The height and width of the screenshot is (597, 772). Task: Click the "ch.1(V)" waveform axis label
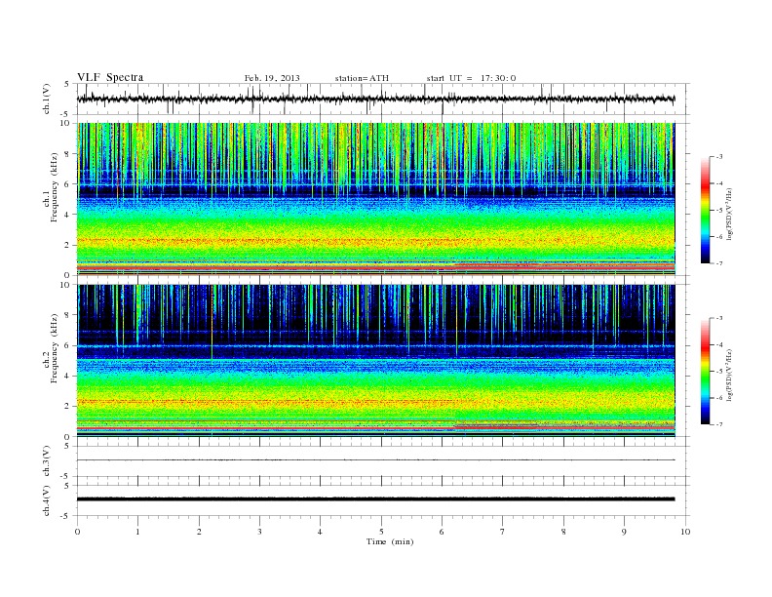pos(47,99)
